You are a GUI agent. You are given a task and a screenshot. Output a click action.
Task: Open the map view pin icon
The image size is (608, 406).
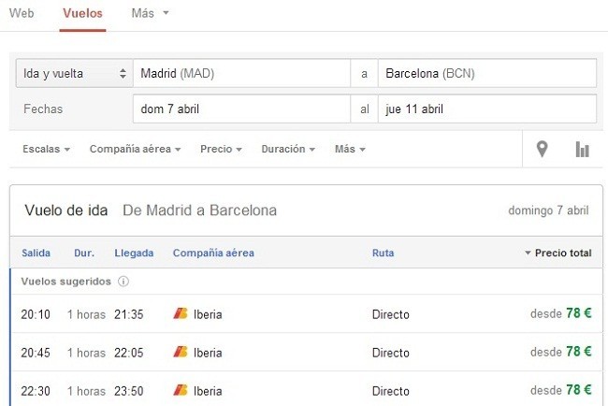click(542, 149)
